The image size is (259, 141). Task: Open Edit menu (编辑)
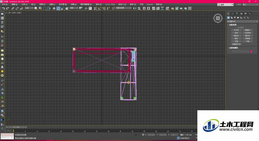[x=15, y=4]
